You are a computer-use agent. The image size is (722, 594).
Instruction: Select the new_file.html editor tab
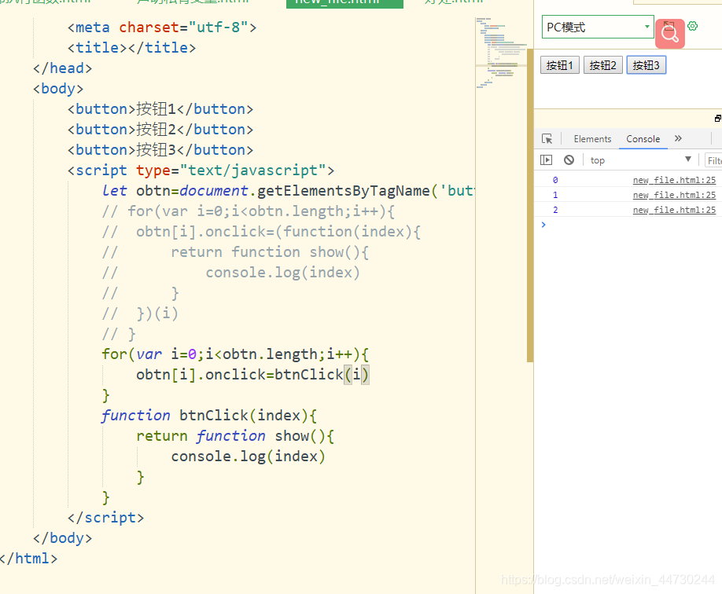pyautogui.click(x=344, y=3)
